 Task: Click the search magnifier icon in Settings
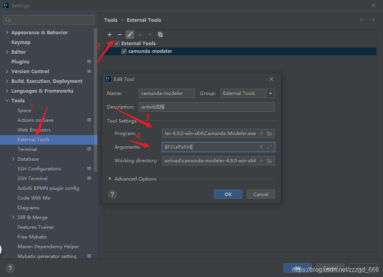[x=8, y=20]
